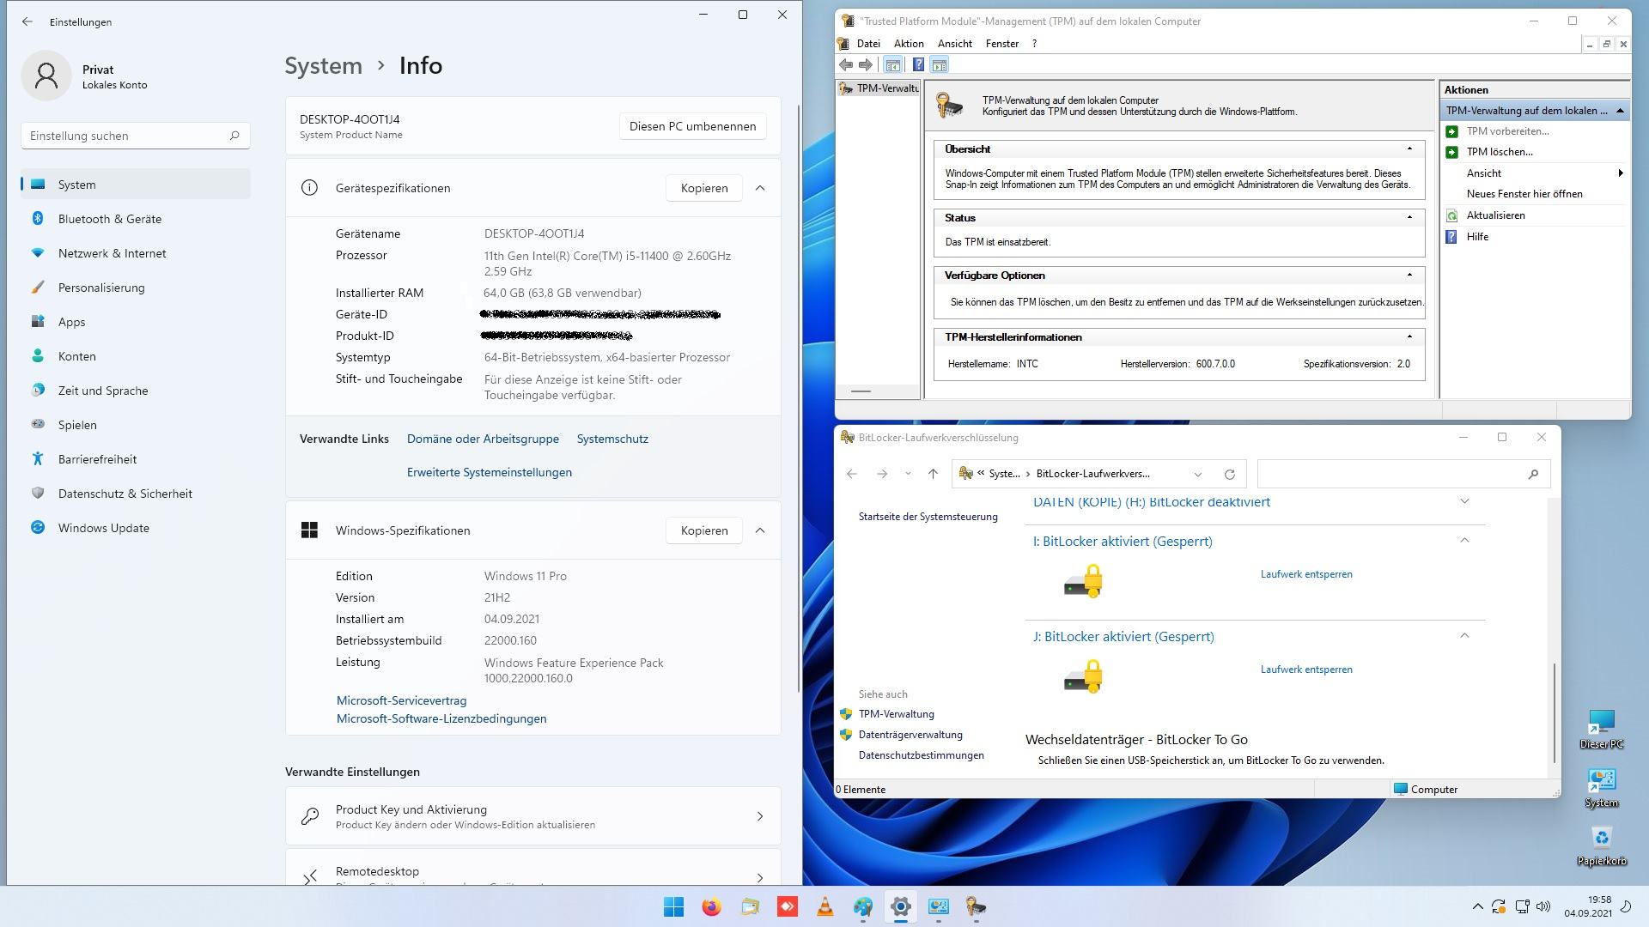Toggle the action pane toolbar icon in TPM window

(x=939, y=65)
